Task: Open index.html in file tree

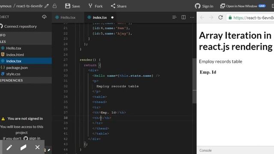Action: (15, 55)
